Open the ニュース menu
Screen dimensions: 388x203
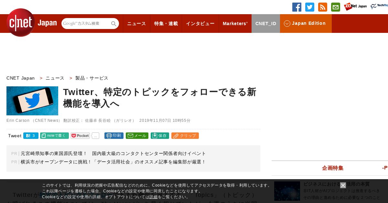(136, 24)
